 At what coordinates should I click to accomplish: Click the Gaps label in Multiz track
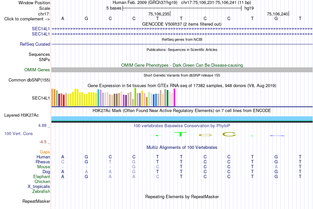(45, 152)
